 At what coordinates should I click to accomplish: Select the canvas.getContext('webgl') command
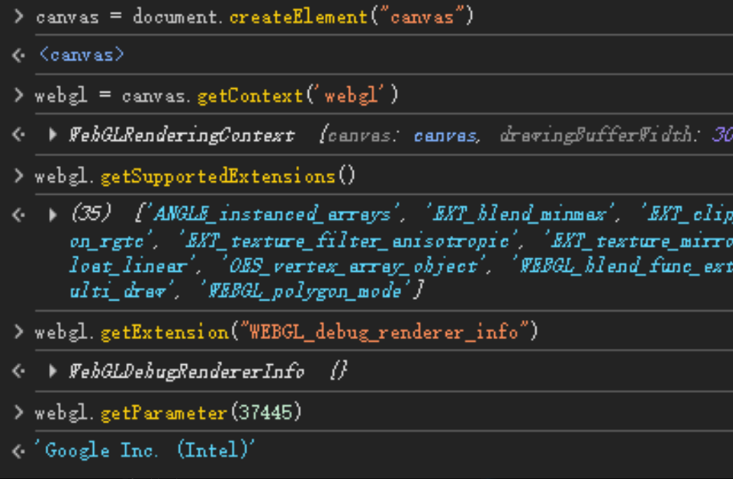click(217, 95)
